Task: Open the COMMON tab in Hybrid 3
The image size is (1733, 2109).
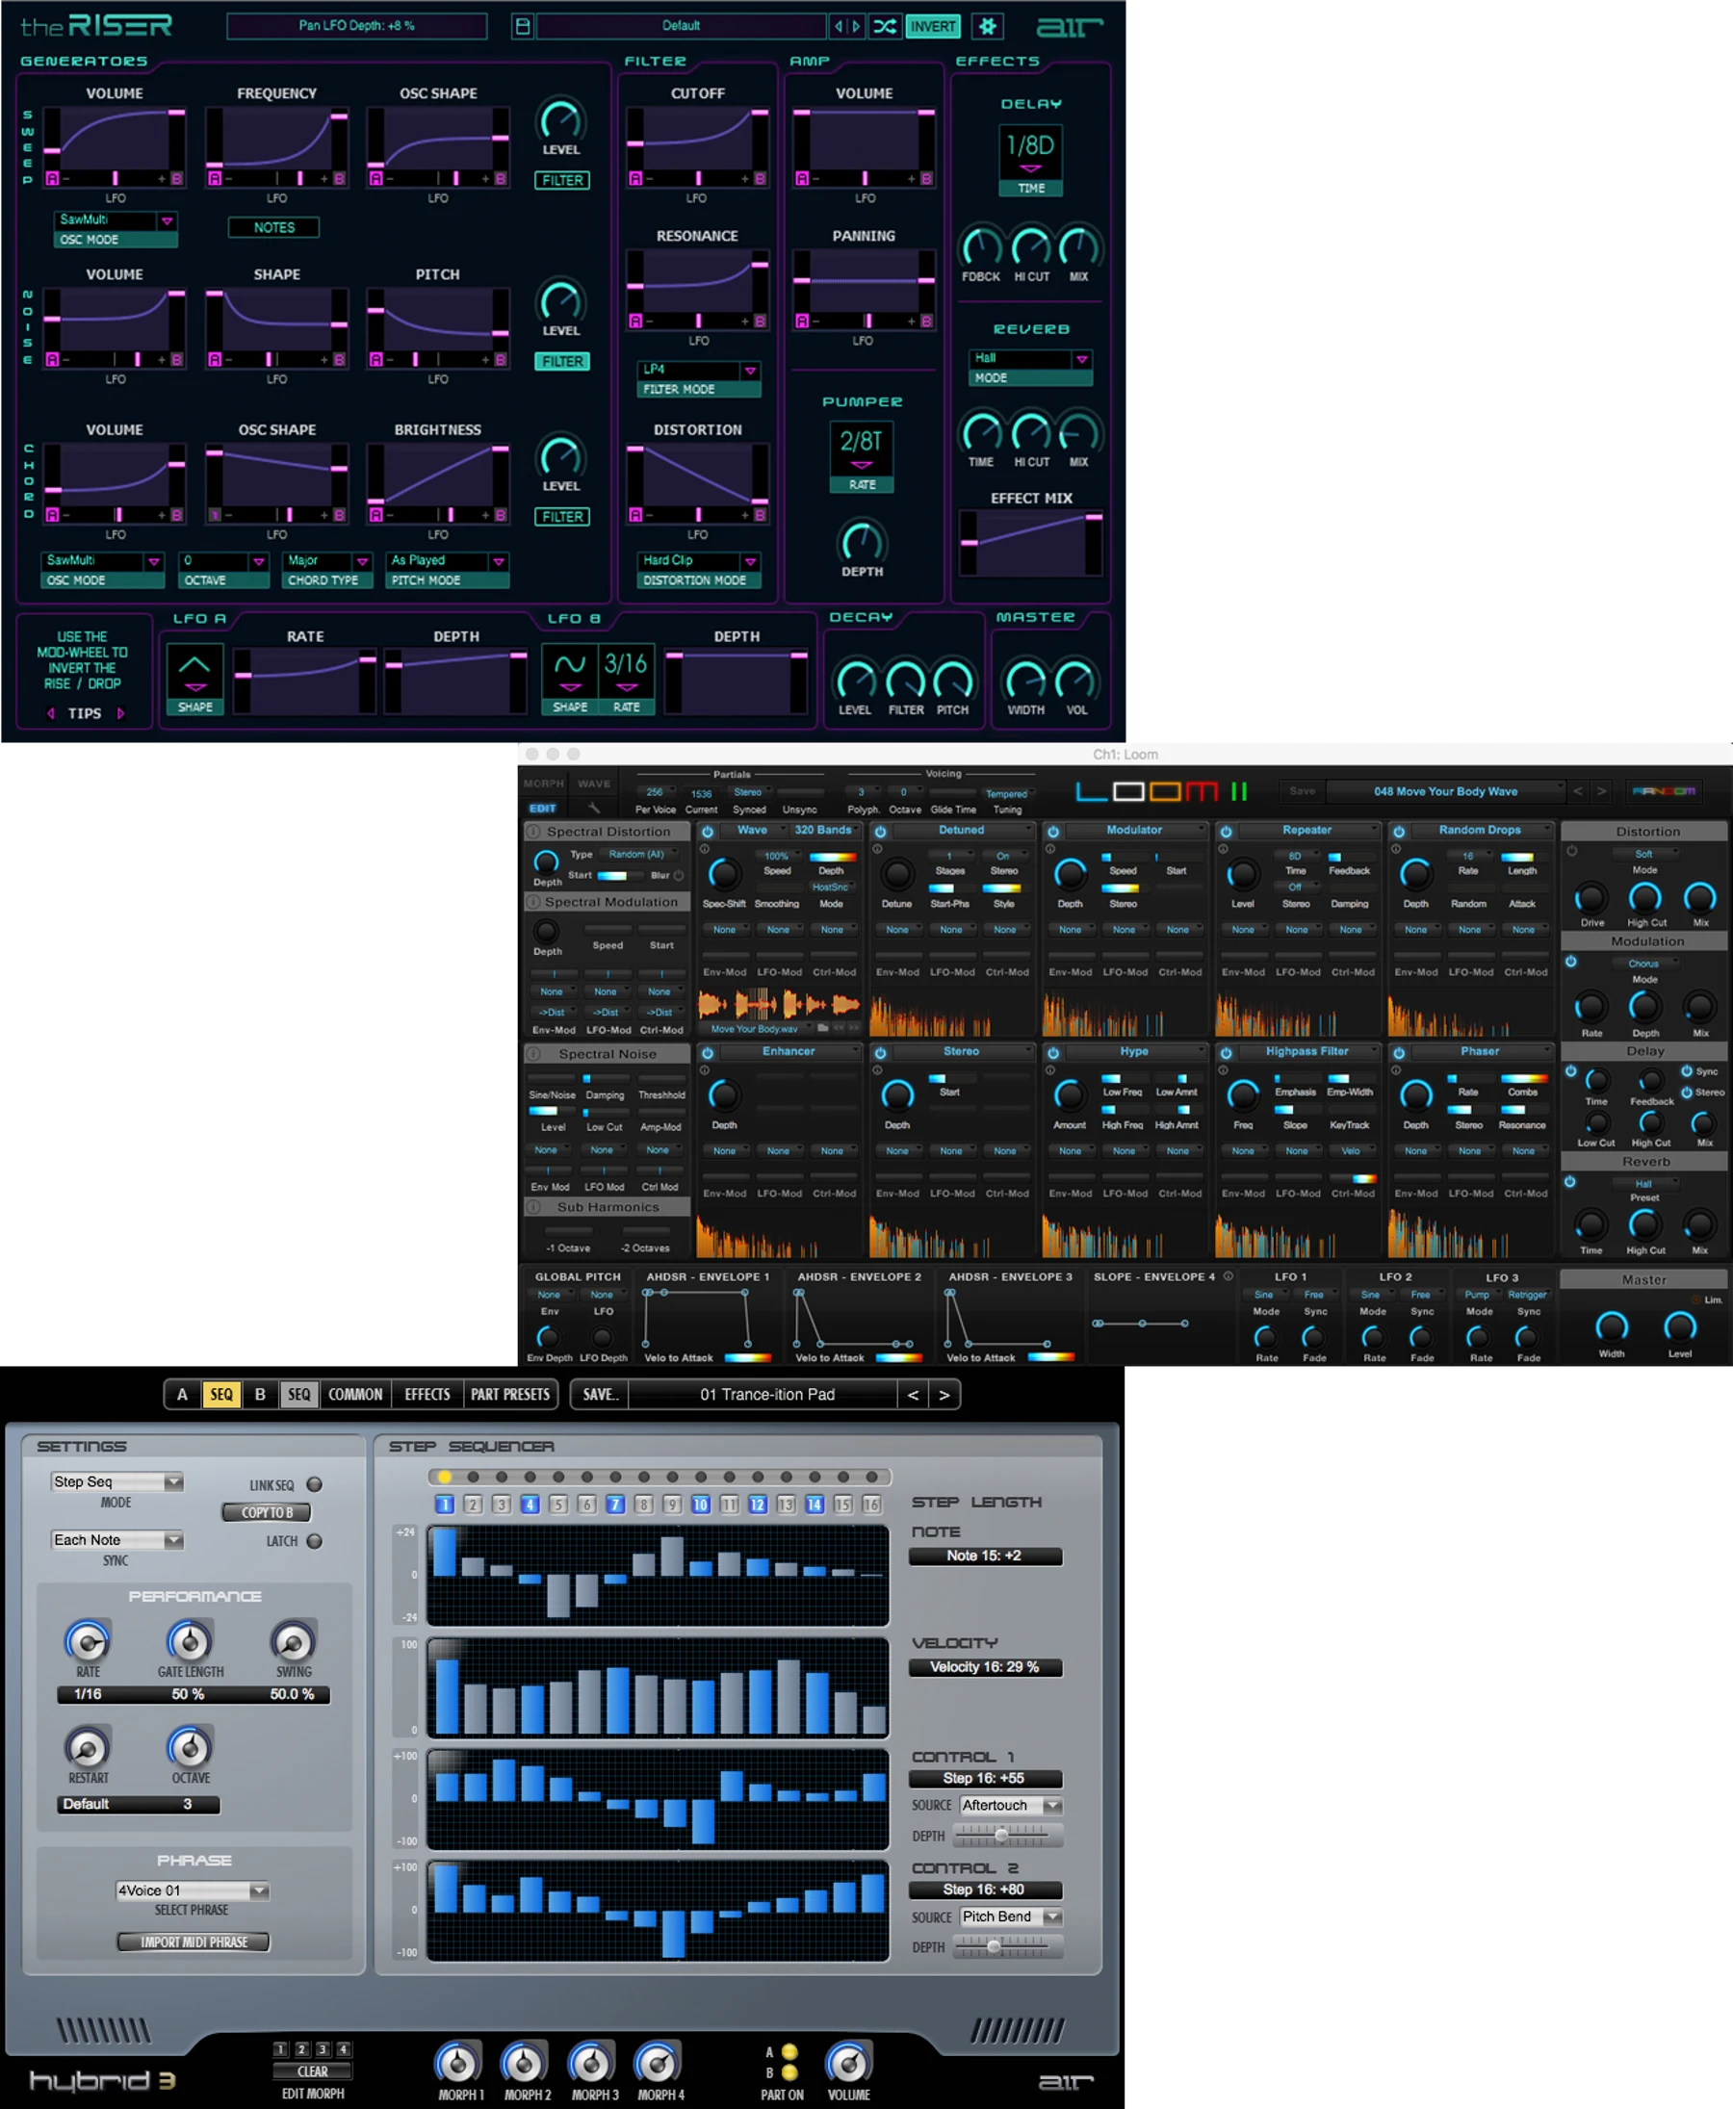Action: (x=355, y=1395)
